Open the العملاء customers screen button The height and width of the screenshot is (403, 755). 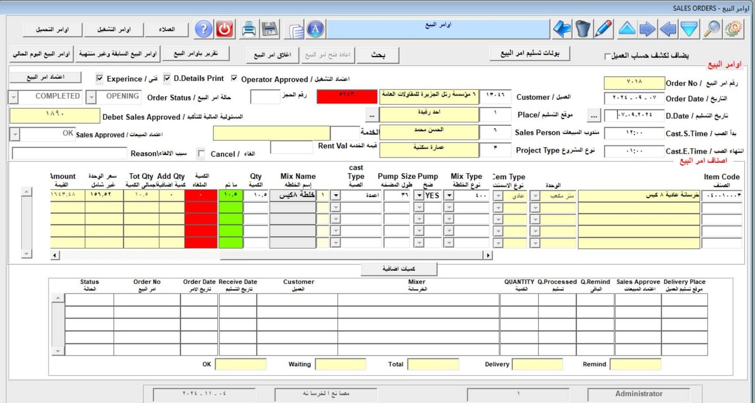click(x=167, y=30)
